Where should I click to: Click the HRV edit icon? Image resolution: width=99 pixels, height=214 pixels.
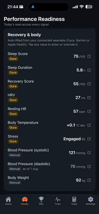click(89, 98)
